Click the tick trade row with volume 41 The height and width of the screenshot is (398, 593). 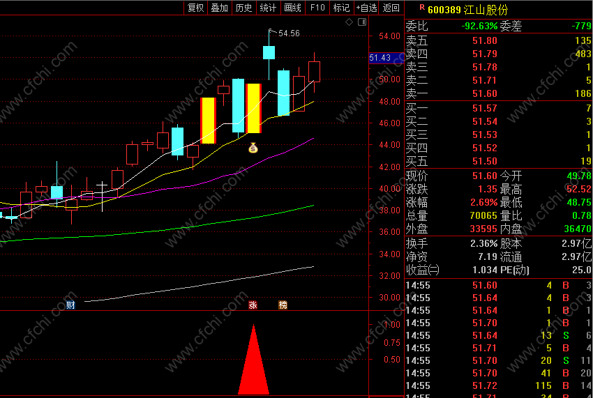499,373
